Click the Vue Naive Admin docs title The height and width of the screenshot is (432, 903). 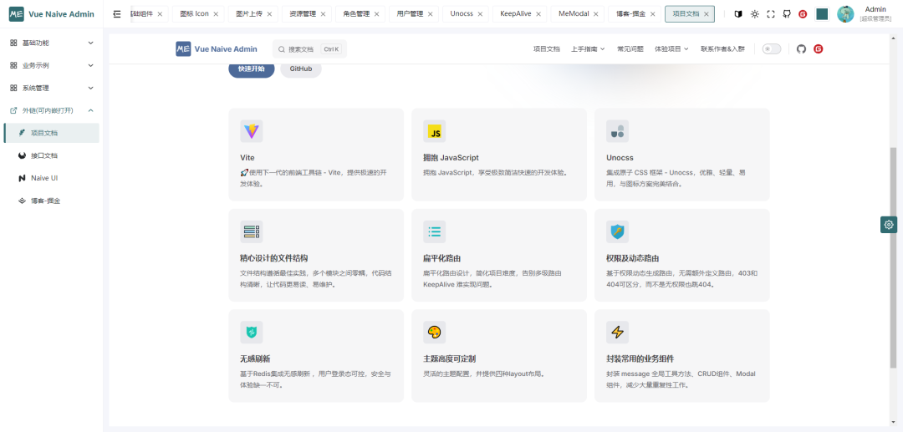[x=226, y=49]
